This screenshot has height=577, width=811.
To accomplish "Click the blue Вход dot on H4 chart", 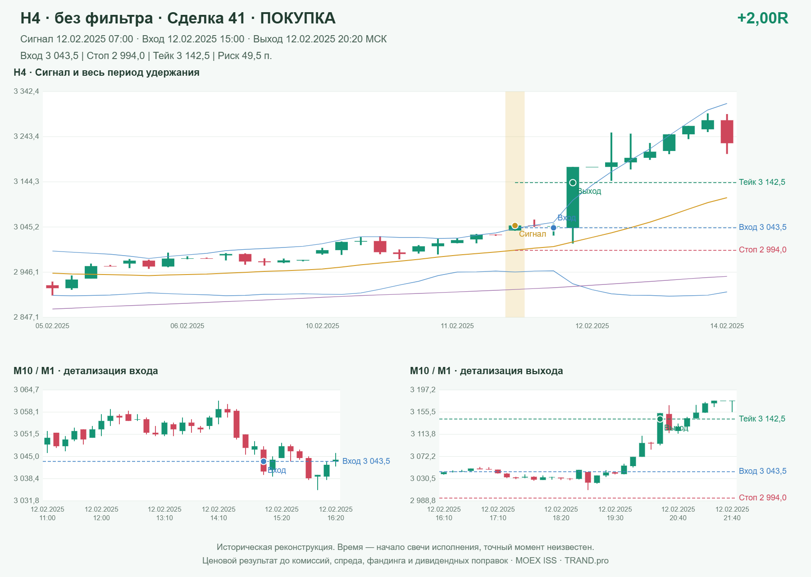I will coord(554,228).
